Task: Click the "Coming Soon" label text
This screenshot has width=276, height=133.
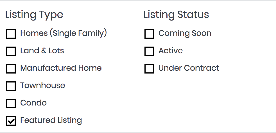Action: click(x=185, y=33)
